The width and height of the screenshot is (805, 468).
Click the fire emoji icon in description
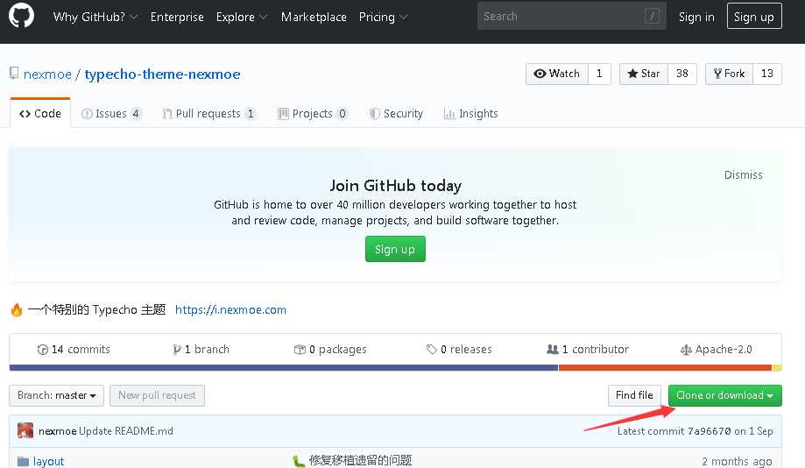pos(17,309)
